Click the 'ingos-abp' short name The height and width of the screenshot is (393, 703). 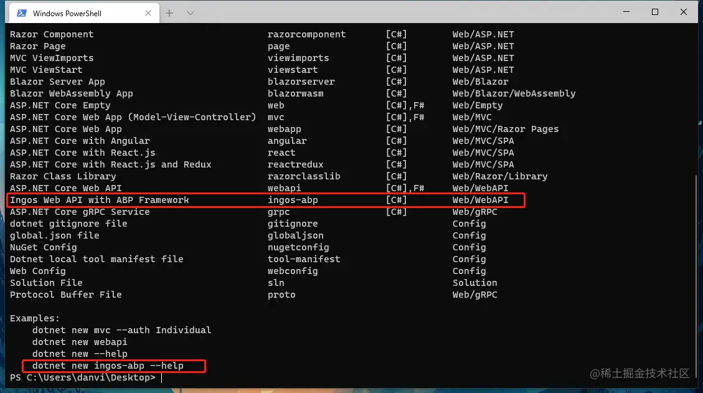click(x=293, y=200)
